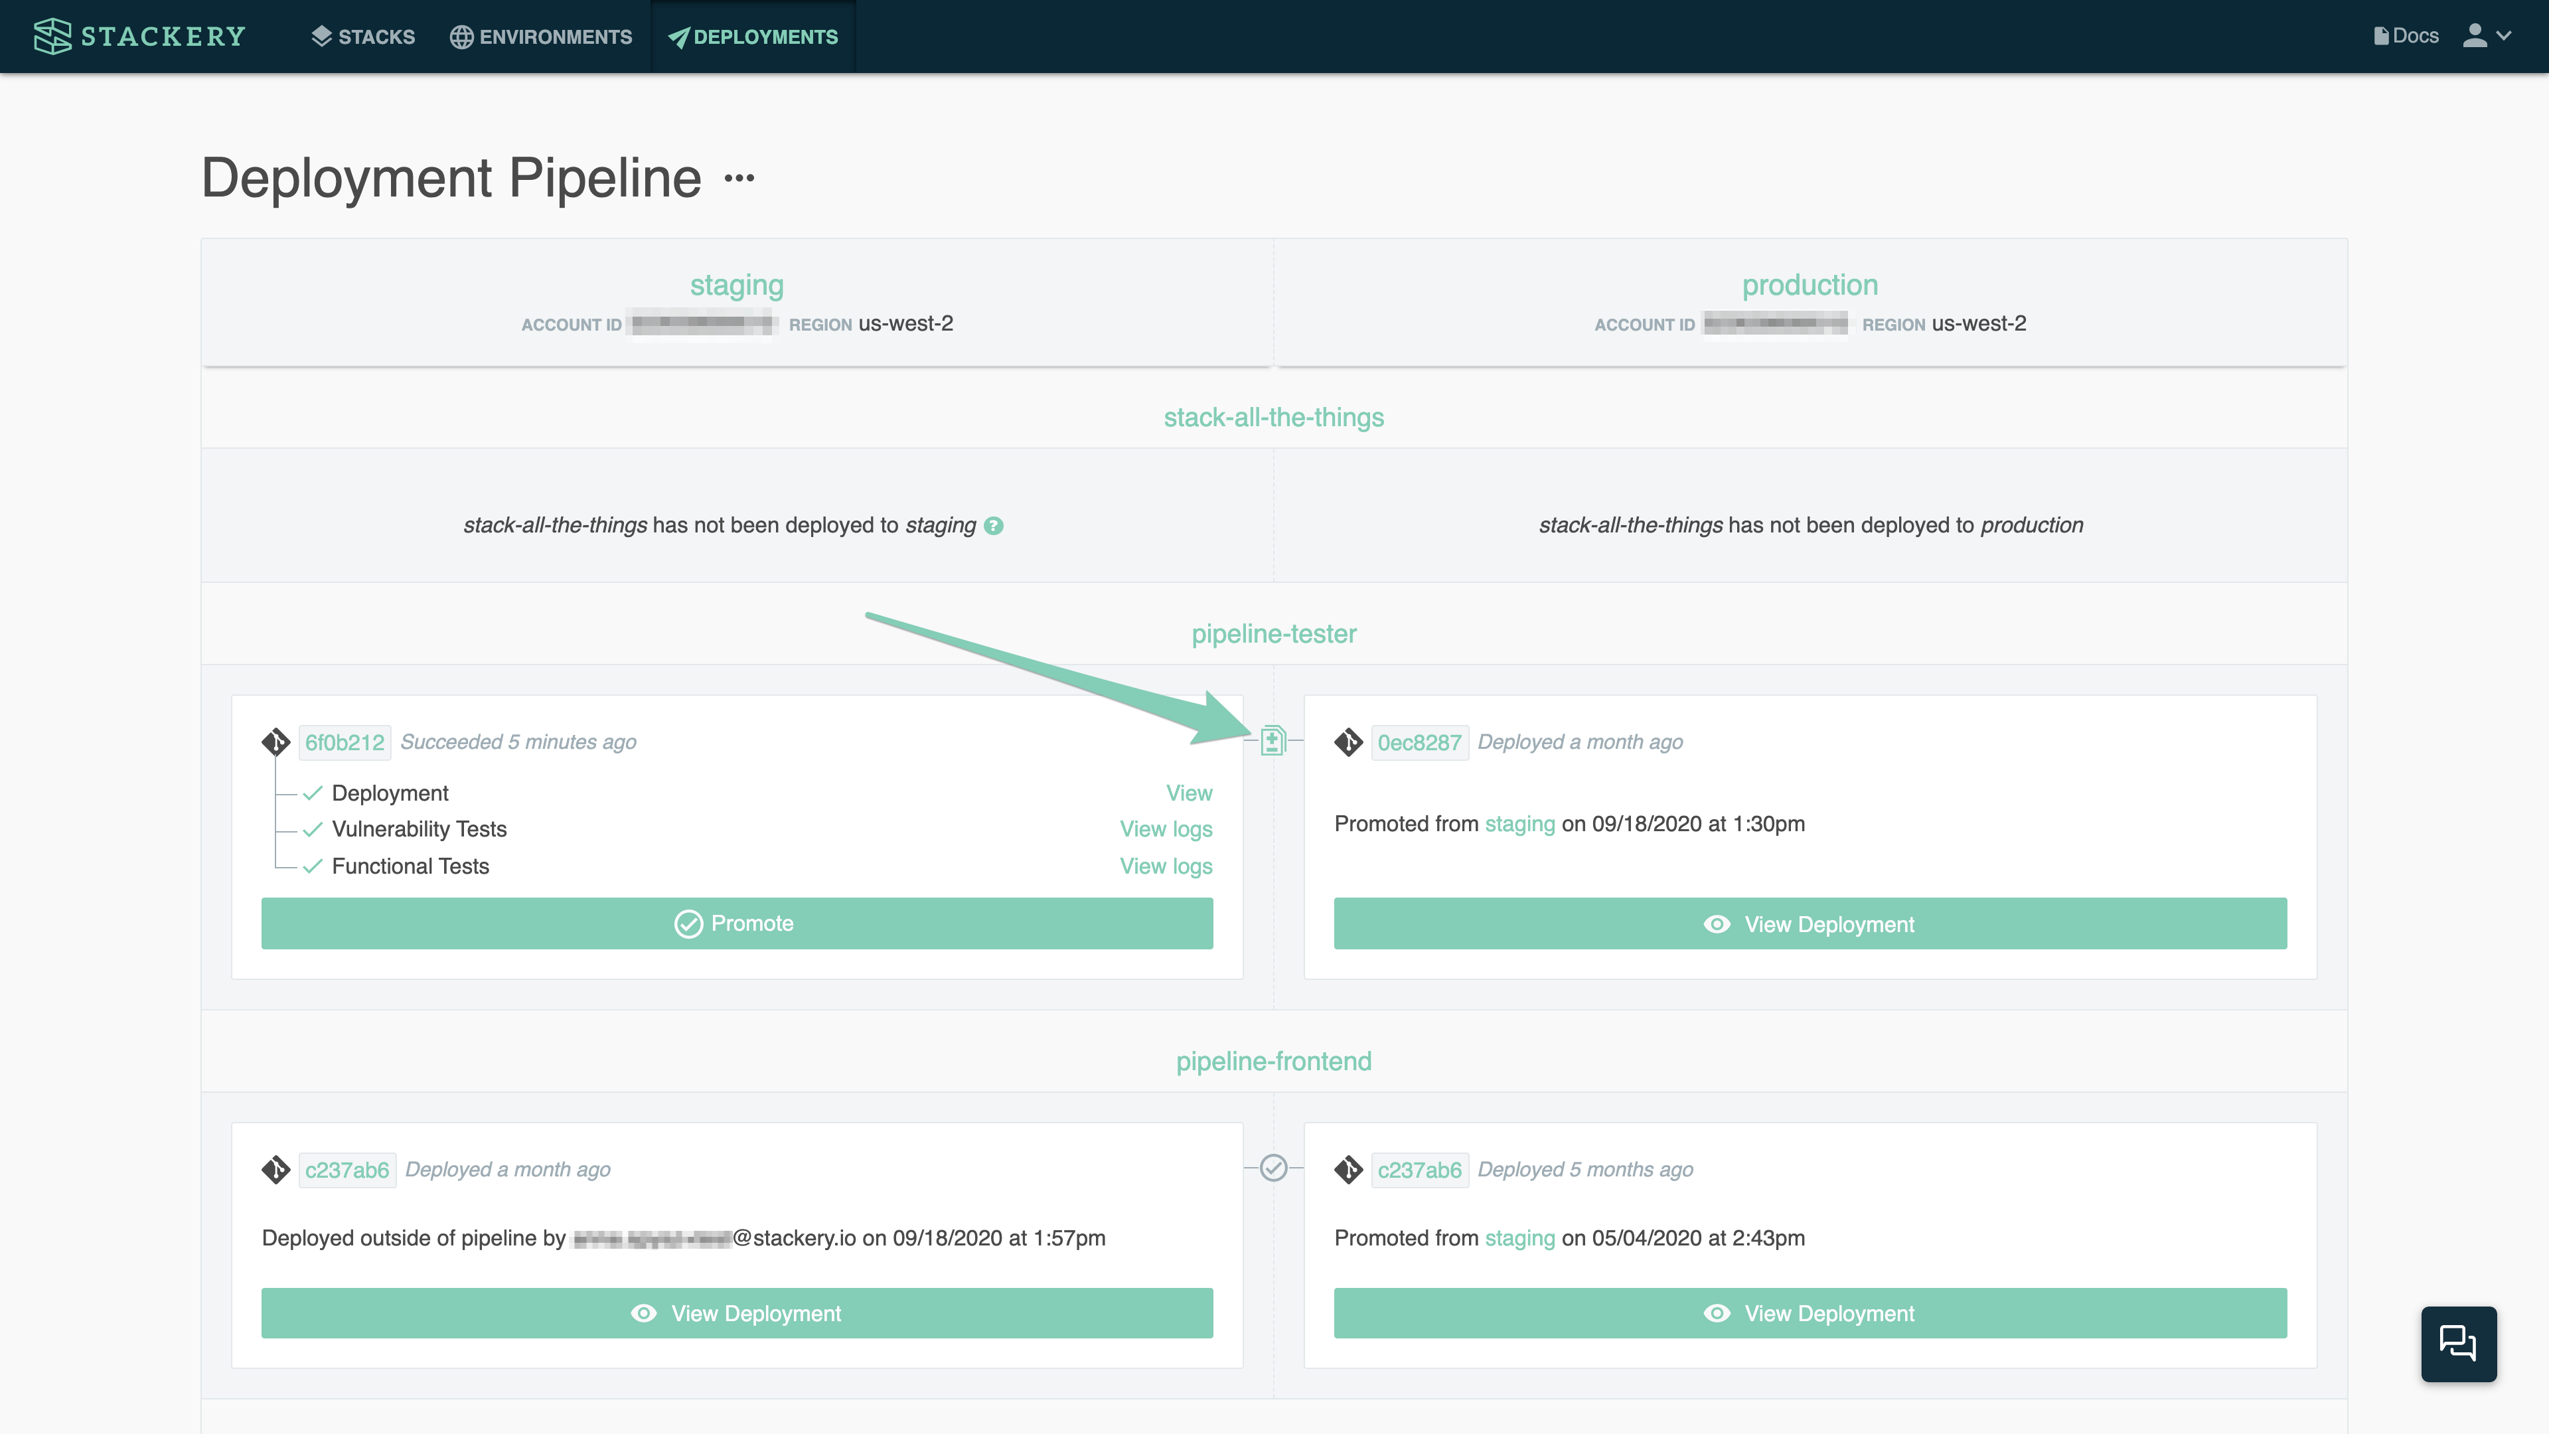Viewport: 2549px width, 1434px height.
Task: Open the staging environment link
Action: click(736, 285)
